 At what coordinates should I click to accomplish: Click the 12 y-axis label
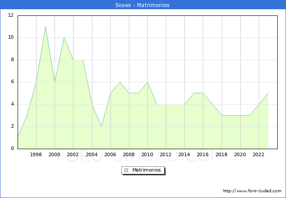11,15
